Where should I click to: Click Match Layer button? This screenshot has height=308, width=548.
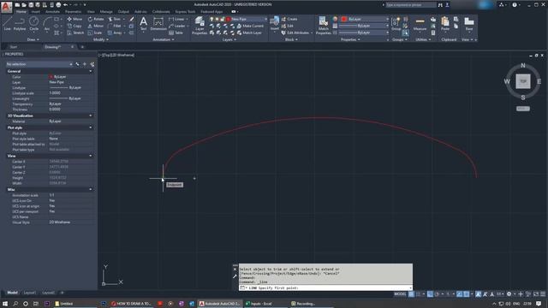pyautogui.click(x=249, y=33)
